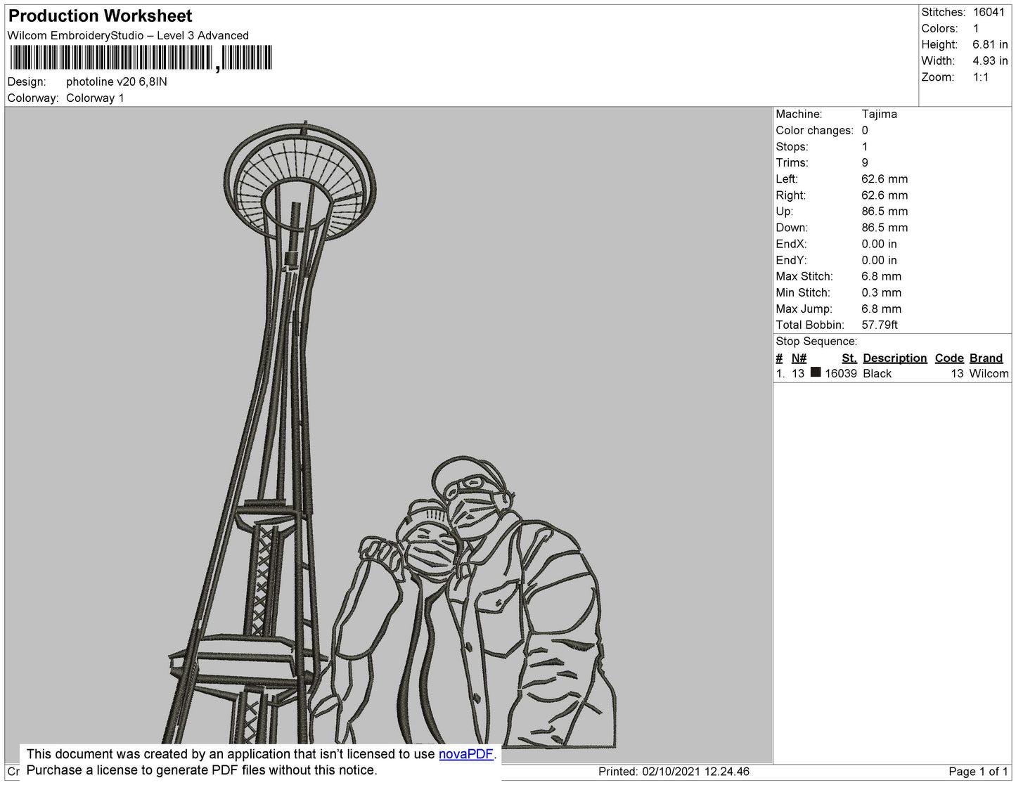Click the Up value "86.5 mm"

885,212
